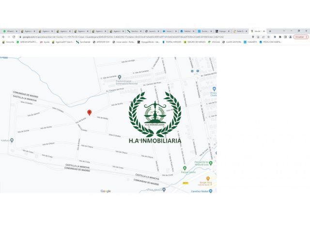
Task: Click the Google Maps URL address bar
Action: [x=135, y=37]
